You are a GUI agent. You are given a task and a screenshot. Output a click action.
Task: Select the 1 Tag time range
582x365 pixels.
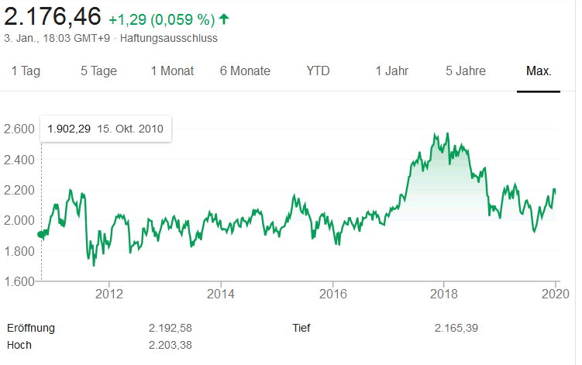[26, 71]
